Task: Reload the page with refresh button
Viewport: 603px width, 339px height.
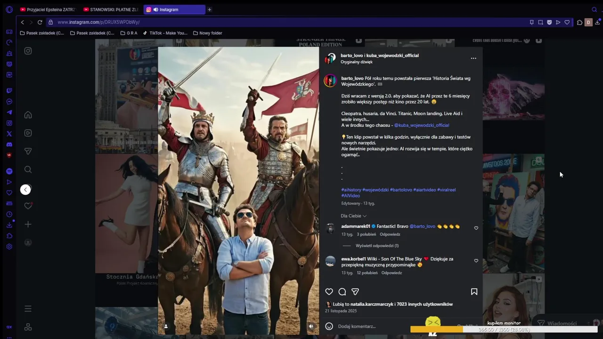Action: pyautogui.click(x=40, y=22)
